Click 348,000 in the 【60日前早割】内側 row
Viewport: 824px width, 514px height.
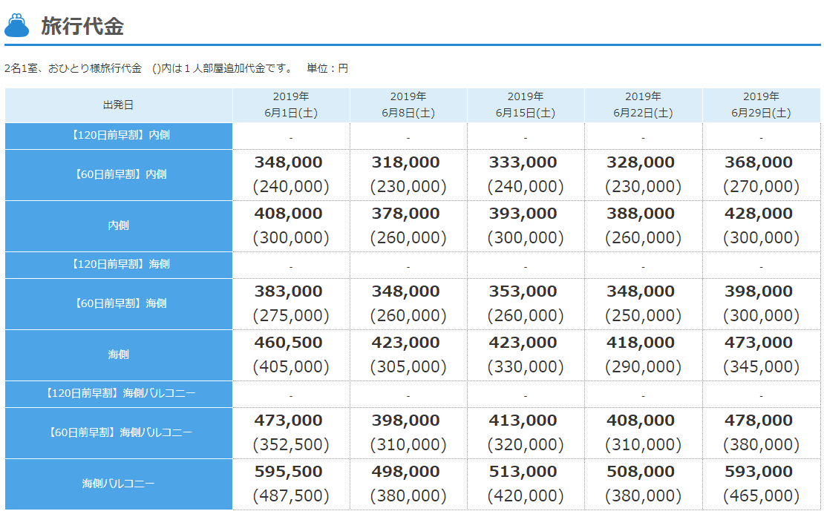coord(289,162)
